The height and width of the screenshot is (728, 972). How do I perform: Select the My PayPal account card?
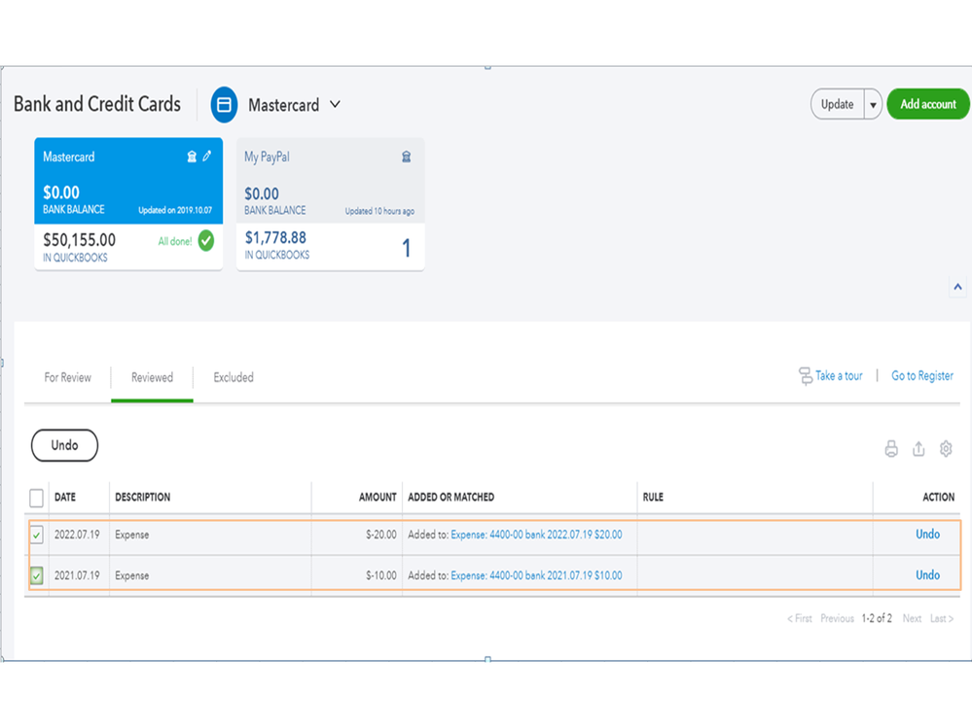[x=331, y=204]
